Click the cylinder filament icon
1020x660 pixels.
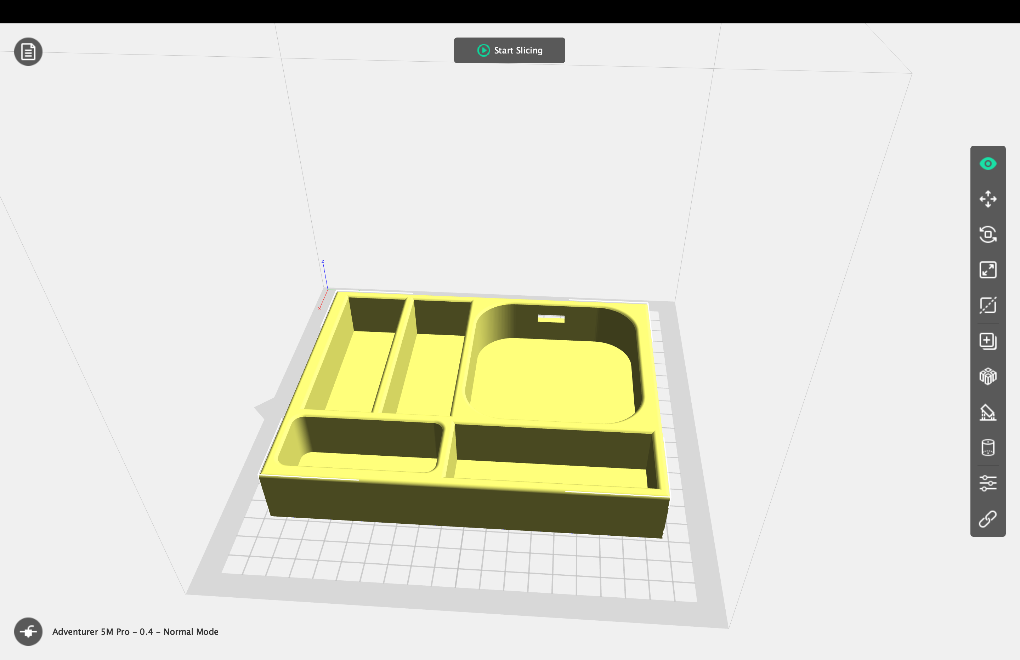pos(988,448)
